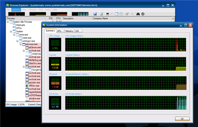The height and width of the screenshot is (127, 198).
Task: Open the View menu
Action: [24, 10]
